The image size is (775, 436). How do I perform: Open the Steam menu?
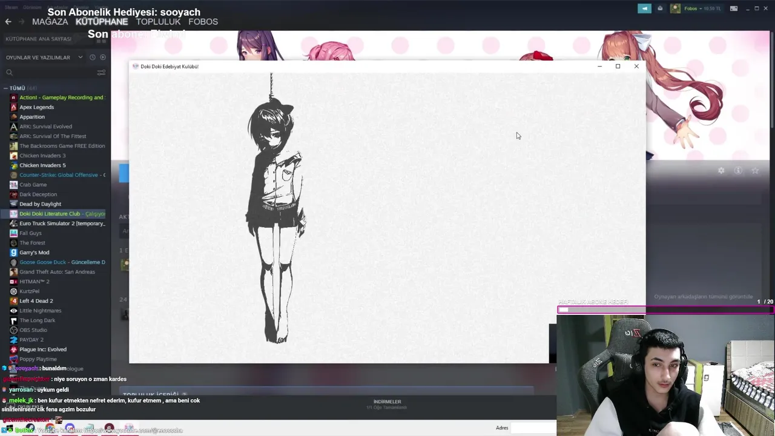[12, 8]
